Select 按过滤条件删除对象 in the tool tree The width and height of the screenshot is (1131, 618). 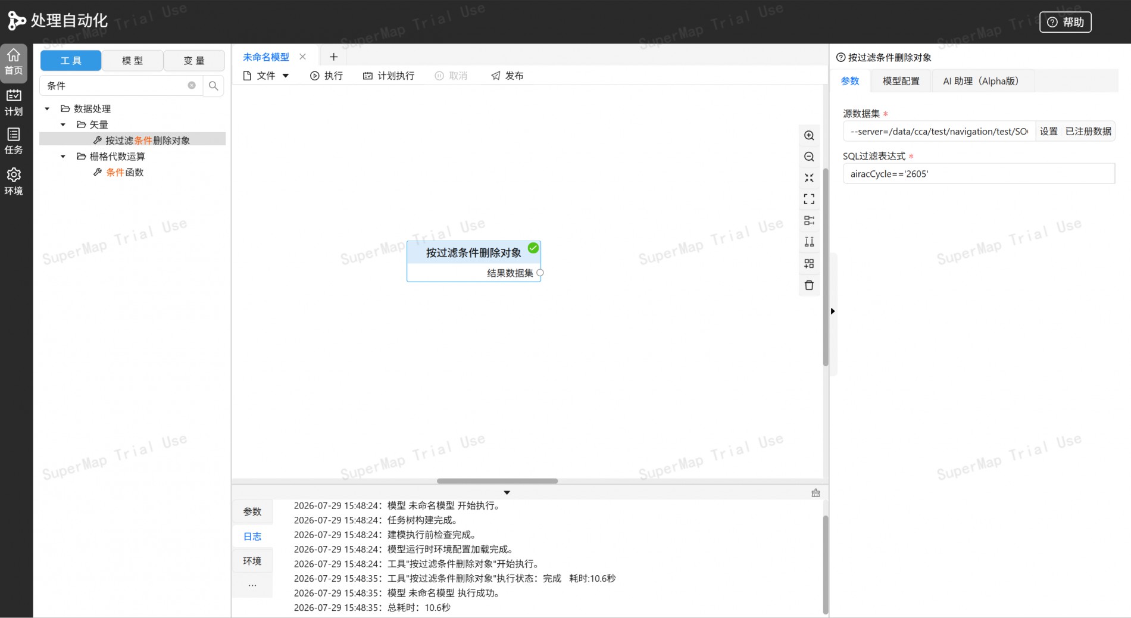tap(148, 141)
